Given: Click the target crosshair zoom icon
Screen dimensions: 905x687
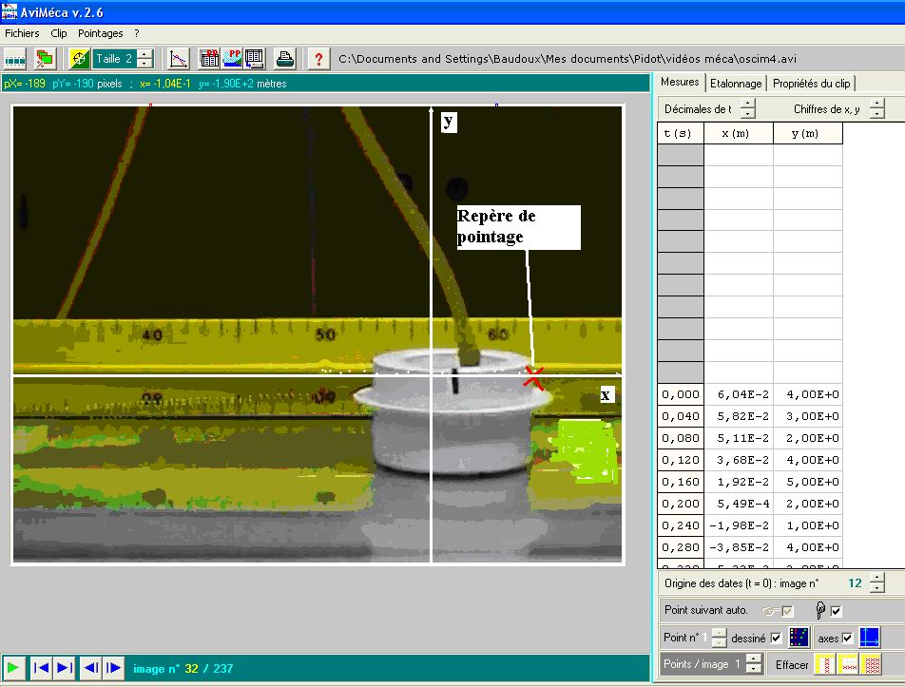Looking at the screenshot, I should coord(80,59).
